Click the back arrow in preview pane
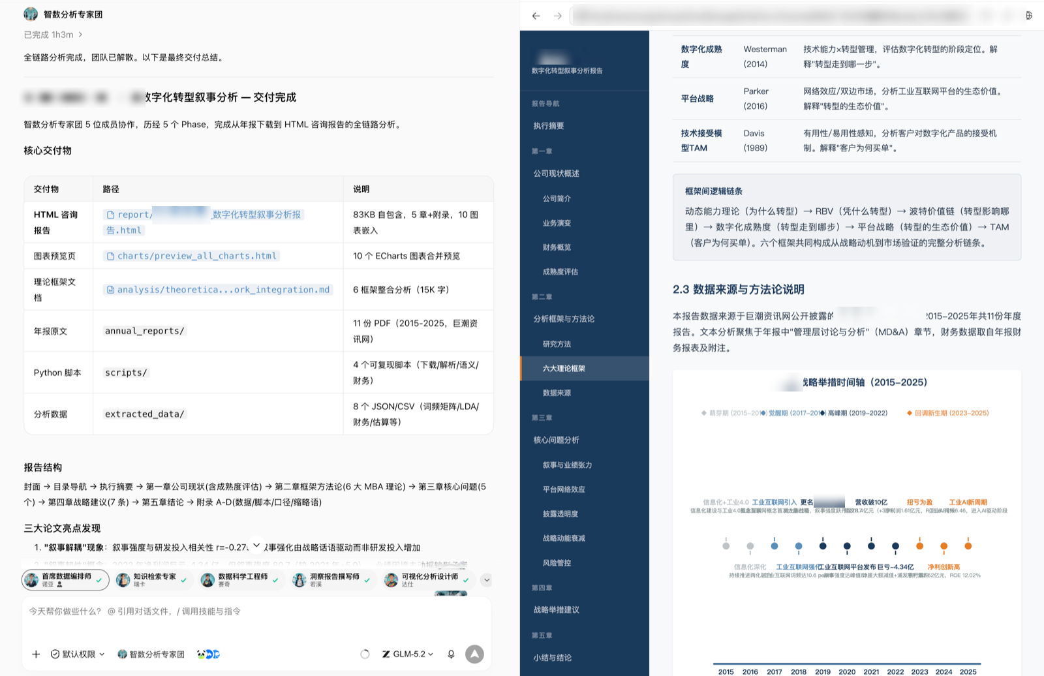The width and height of the screenshot is (1044, 676). (x=536, y=16)
